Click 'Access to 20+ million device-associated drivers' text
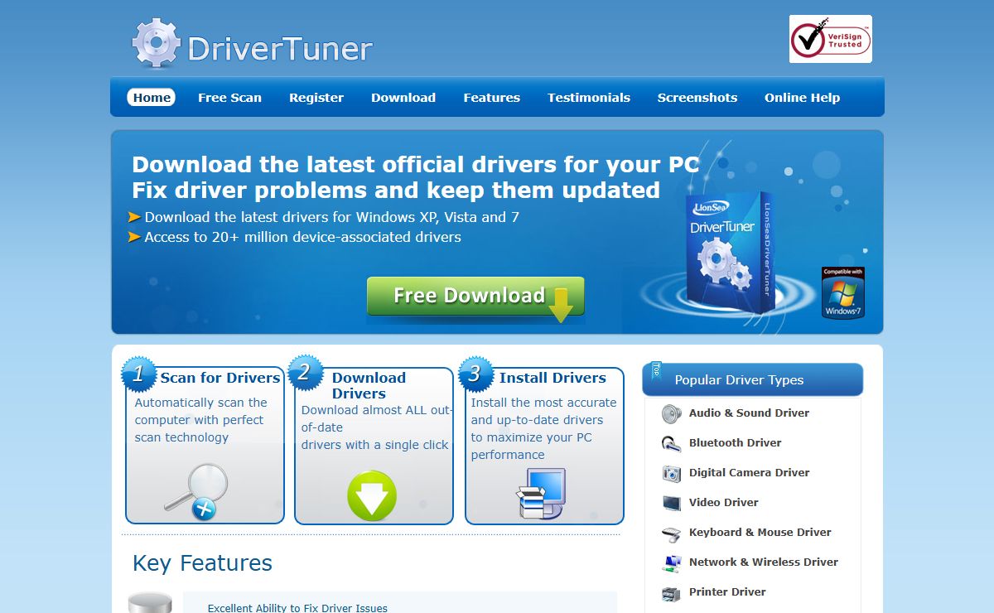The height and width of the screenshot is (613, 994). pyautogui.click(x=302, y=237)
